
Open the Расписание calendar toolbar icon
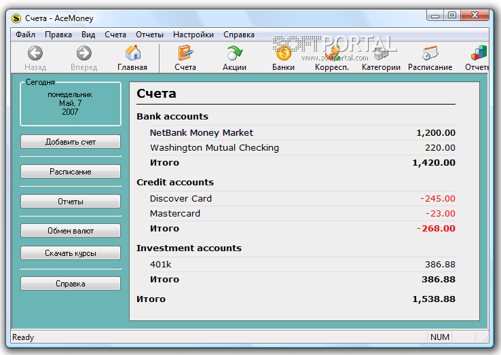[x=430, y=53]
